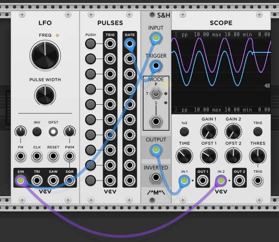Viewport: 279px width, 242px height.
Task: Click the SCOPE OUT 1 jack
Action: [202, 180]
